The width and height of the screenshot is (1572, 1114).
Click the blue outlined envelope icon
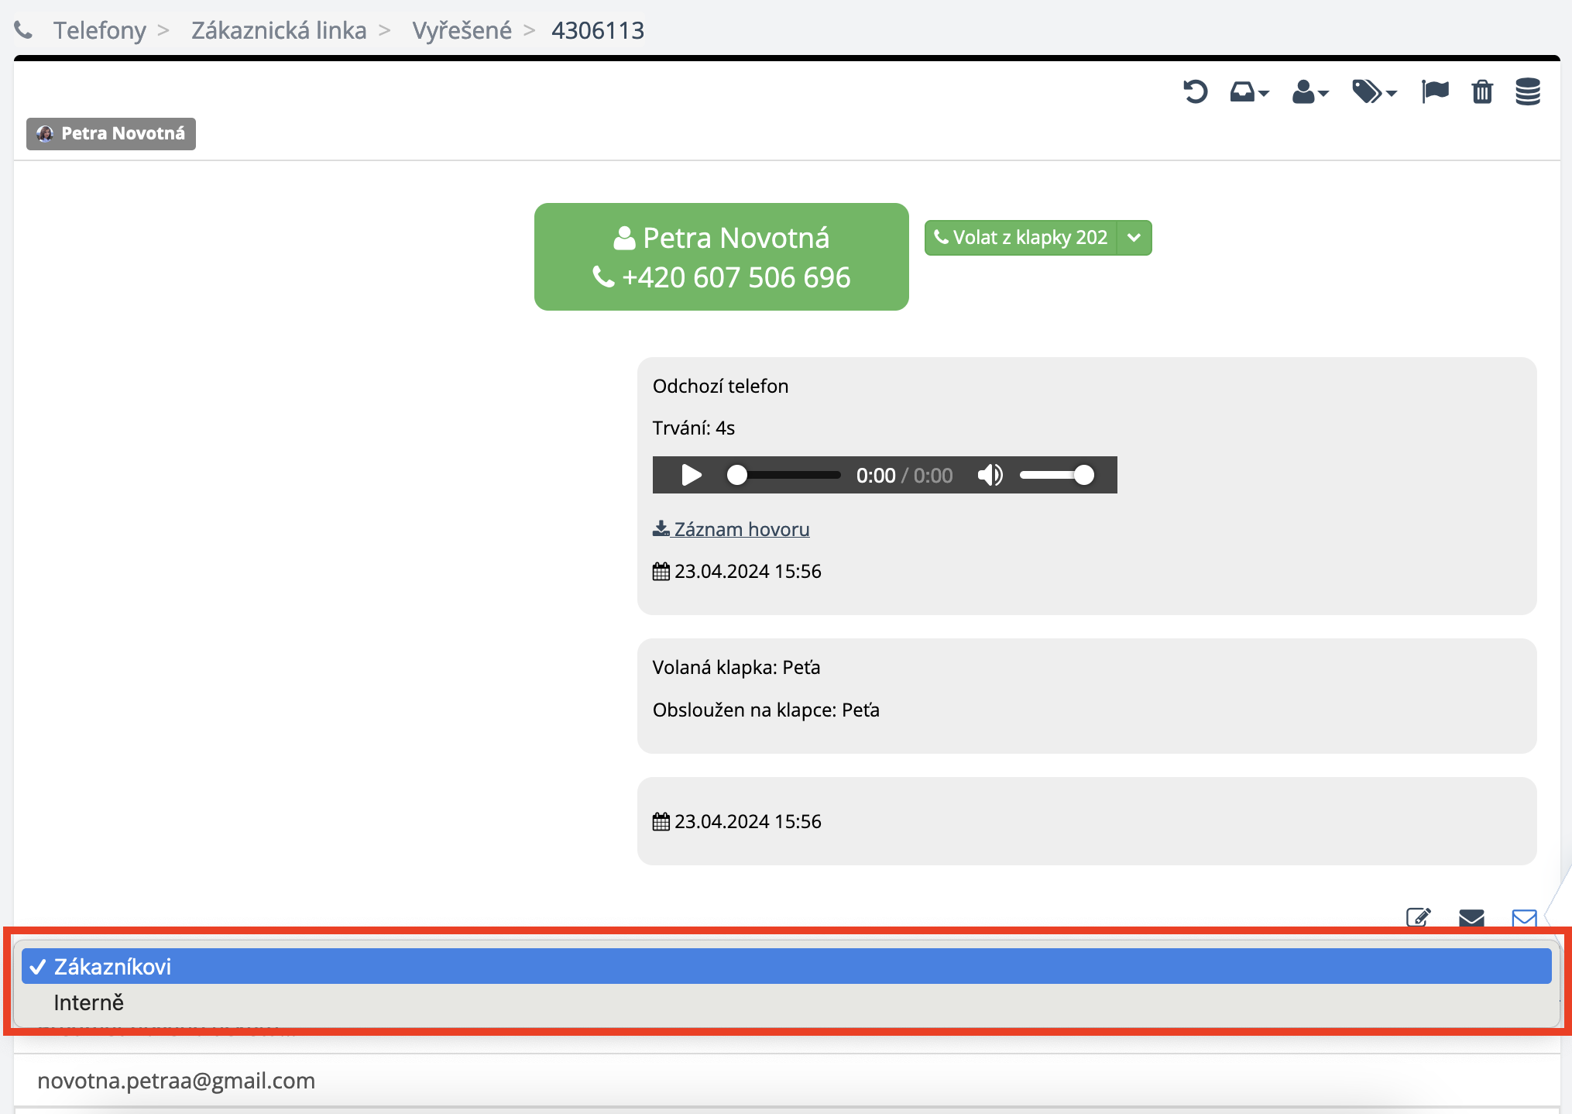pos(1524,918)
